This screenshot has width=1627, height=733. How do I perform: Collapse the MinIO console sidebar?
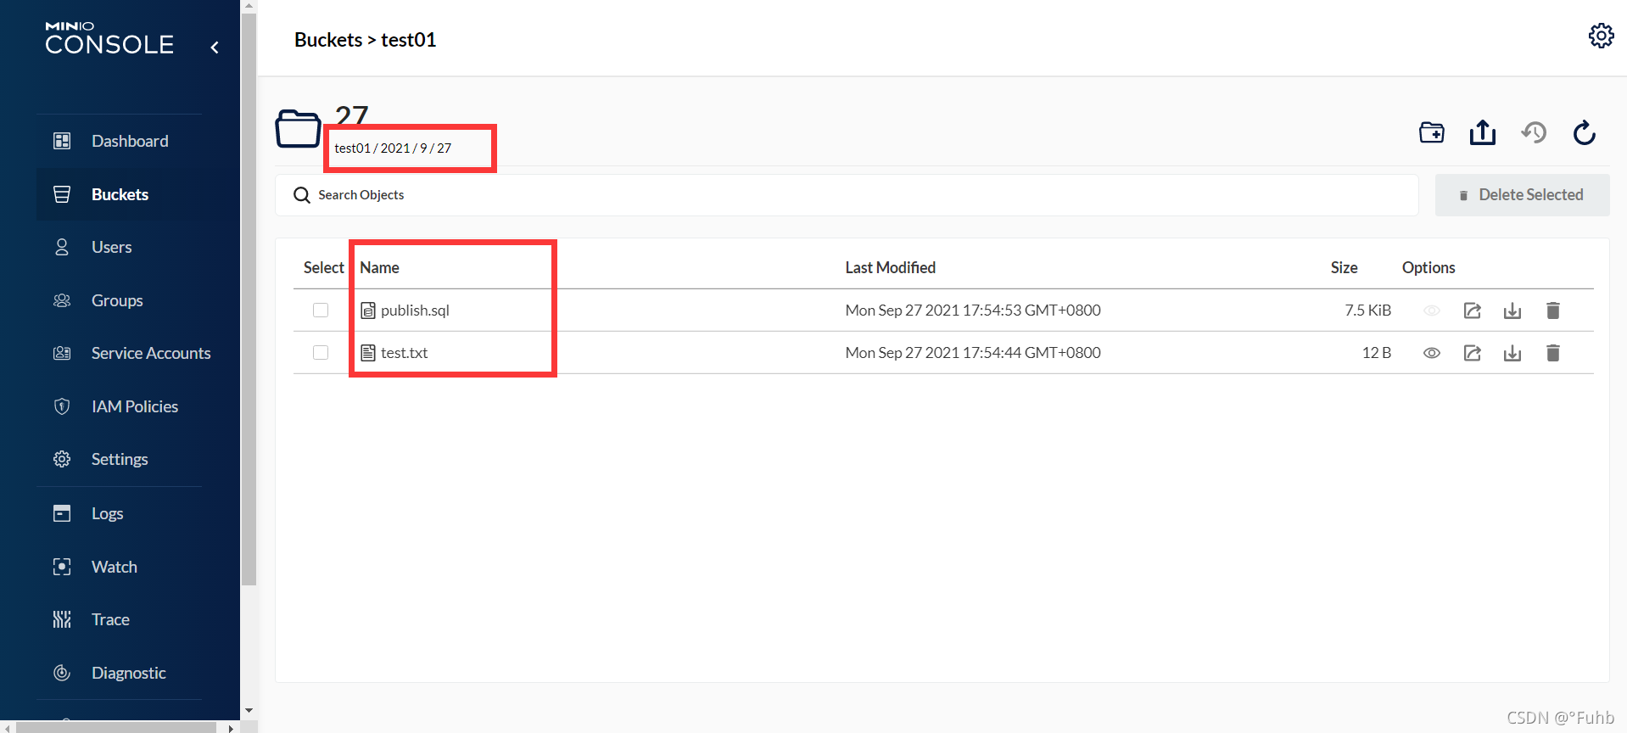(215, 48)
